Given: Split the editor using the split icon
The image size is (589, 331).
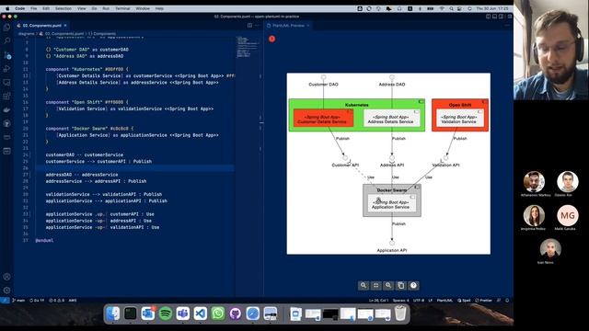Looking at the screenshot, I should 249,26.
